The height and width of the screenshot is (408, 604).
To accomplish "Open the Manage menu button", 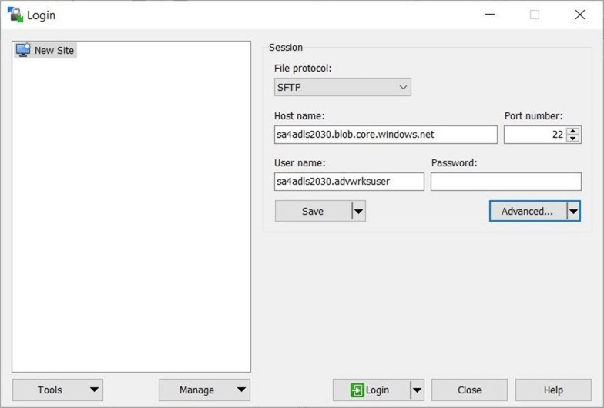I will point(204,390).
